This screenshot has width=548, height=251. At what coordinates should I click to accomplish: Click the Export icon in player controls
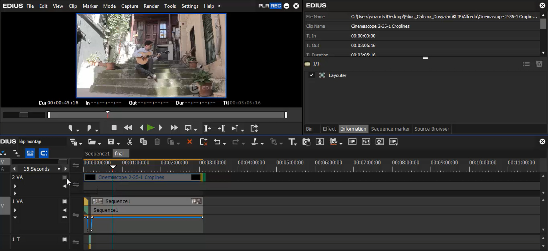coord(254,128)
